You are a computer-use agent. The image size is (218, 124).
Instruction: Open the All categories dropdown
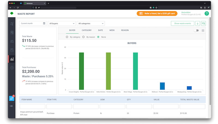[91, 23]
